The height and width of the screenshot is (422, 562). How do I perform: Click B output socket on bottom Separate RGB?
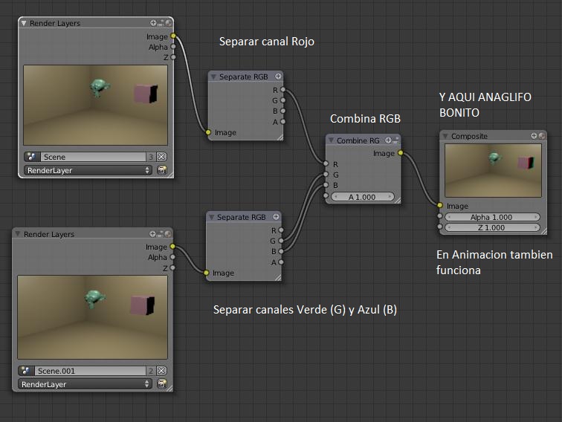click(x=281, y=251)
